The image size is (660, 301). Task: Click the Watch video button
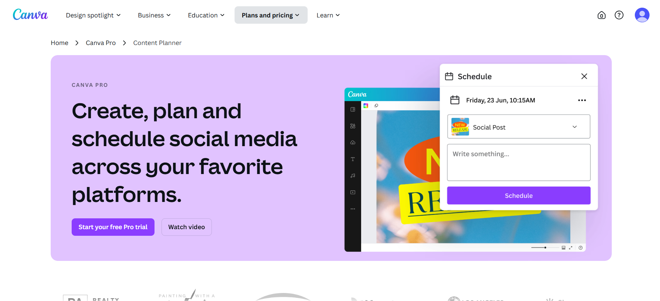pos(187,227)
